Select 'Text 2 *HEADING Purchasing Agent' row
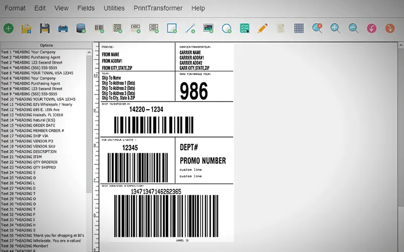 [43, 57]
